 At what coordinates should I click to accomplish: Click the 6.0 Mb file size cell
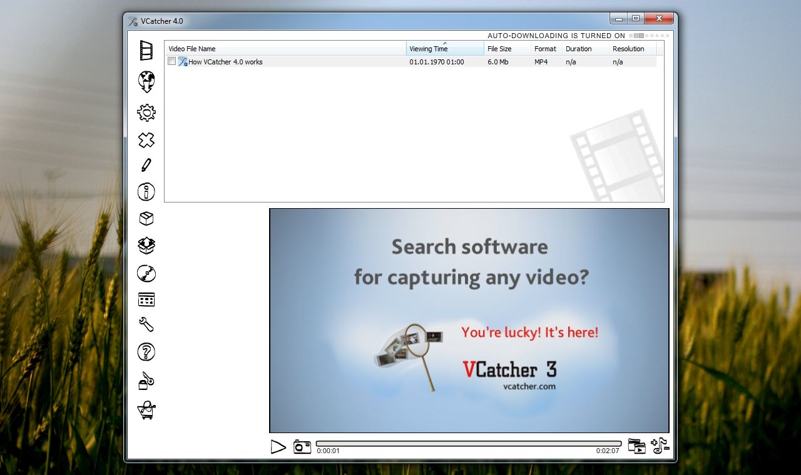(x=498, y=62)
